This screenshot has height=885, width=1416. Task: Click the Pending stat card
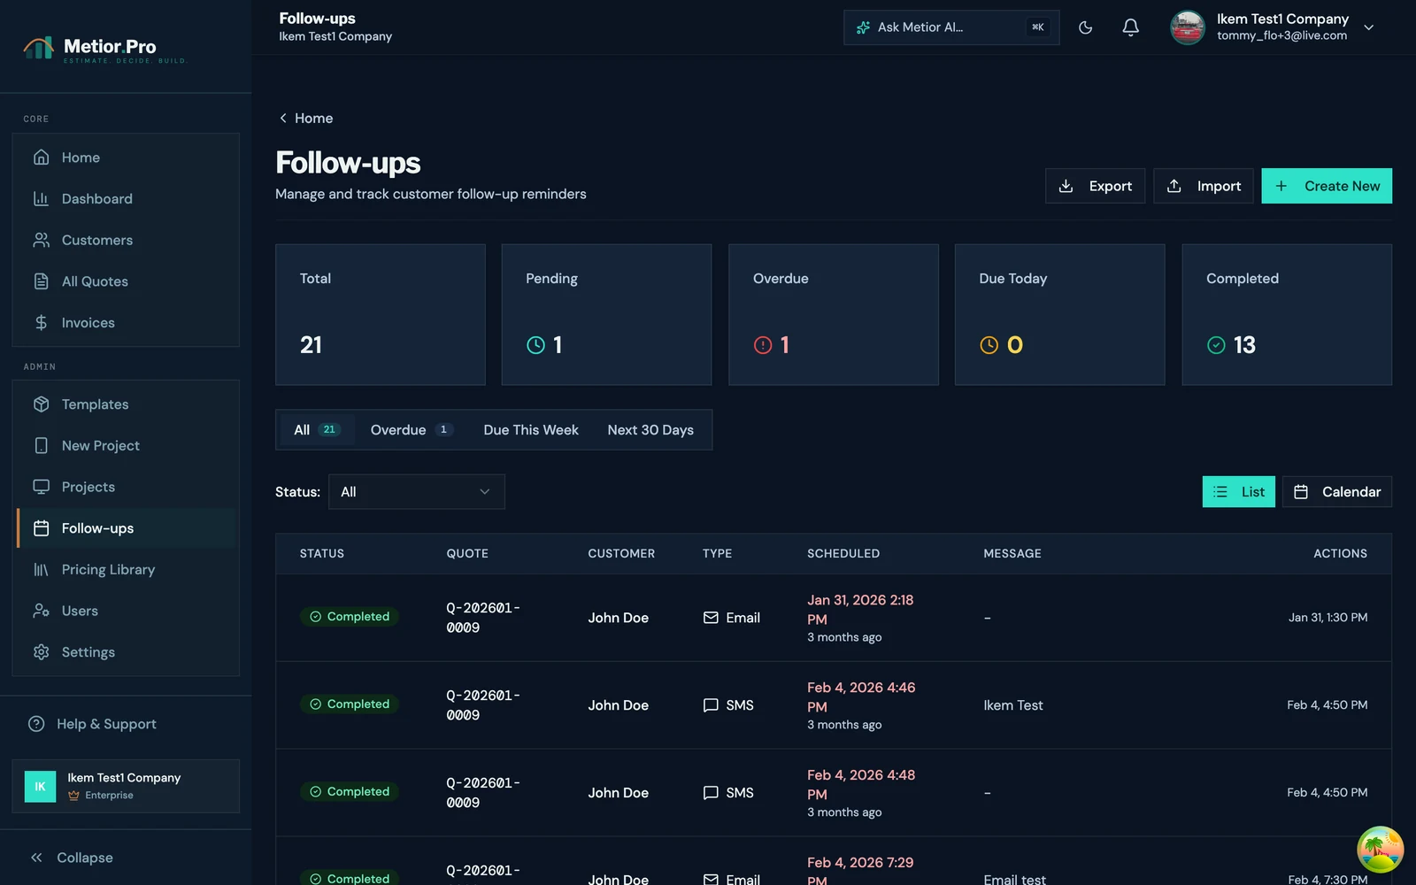[x=606, y=315]
